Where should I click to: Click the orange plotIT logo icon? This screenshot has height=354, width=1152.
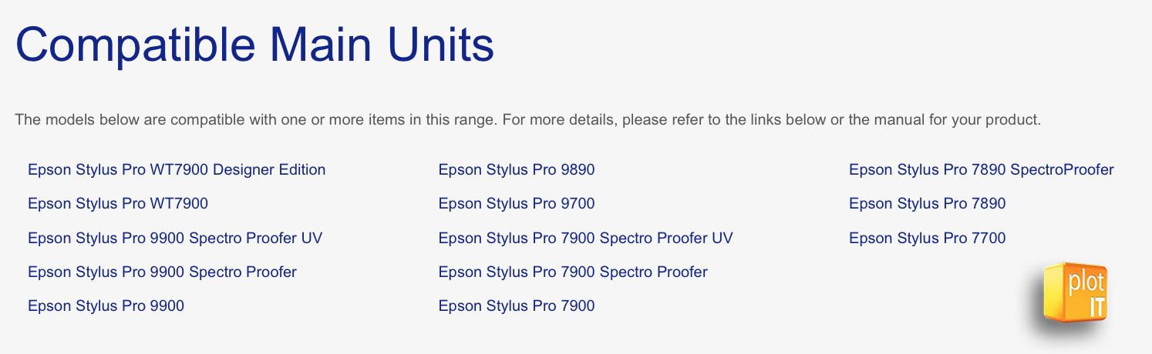click(1076, 293)
